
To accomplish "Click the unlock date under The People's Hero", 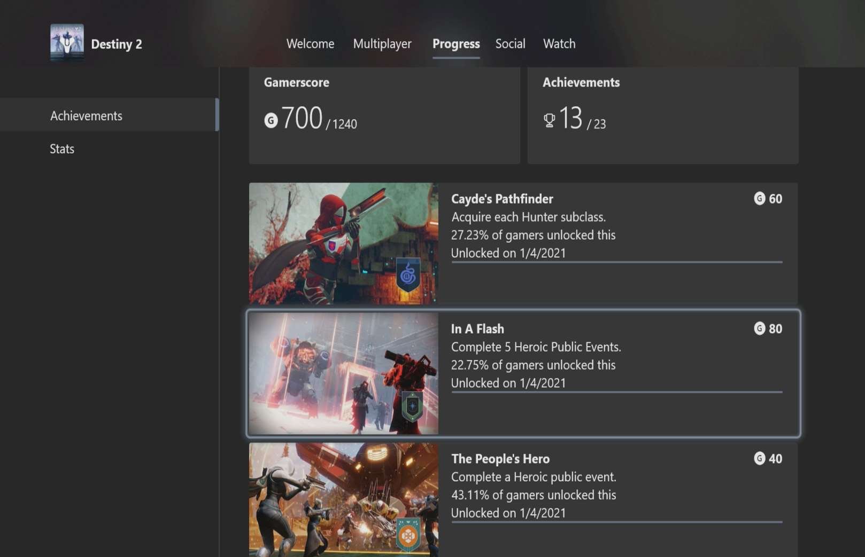I will point(508,513).
